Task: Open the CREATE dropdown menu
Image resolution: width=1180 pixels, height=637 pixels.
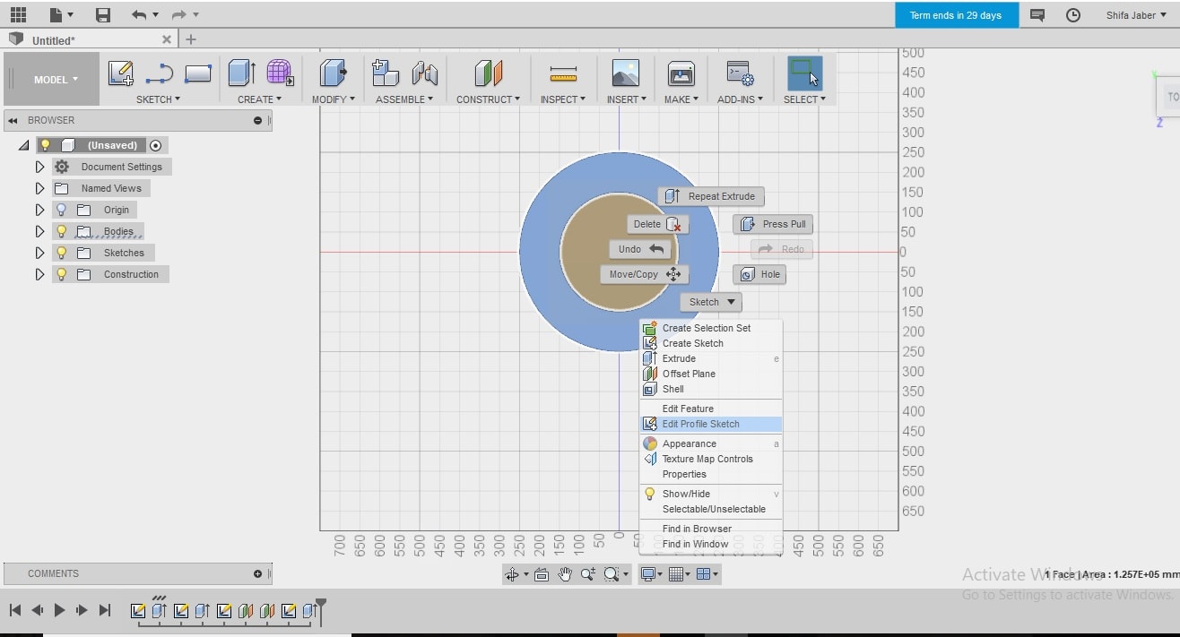Action: point(259,99)
